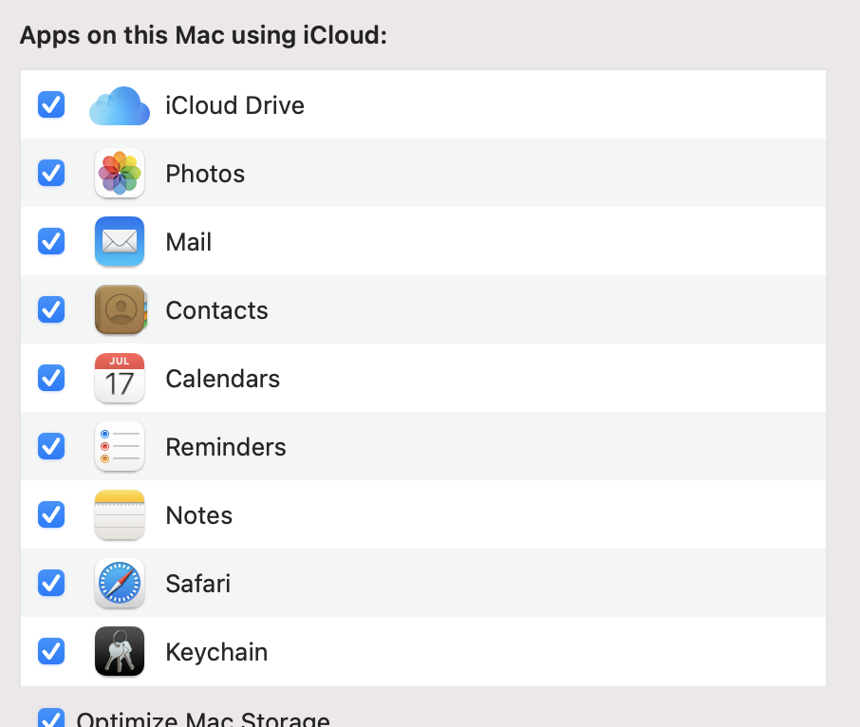Click the Notes notepad icon

coord(120,515)
